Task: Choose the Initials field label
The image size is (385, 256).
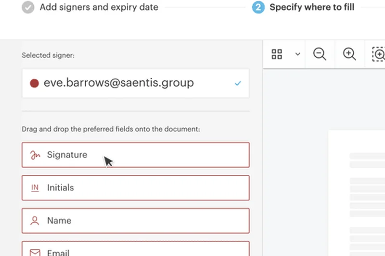Action: (x=60, y=188)
